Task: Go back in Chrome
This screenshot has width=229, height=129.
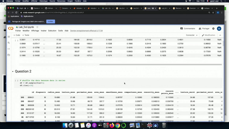Action: click(9, 13)
